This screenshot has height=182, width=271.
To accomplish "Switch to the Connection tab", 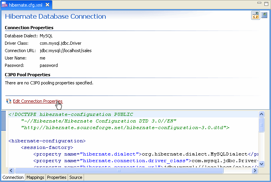I will [x=13, y=177].
